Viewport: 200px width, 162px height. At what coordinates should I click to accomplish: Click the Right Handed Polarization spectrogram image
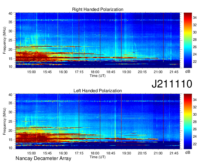(x=98, y=40)
